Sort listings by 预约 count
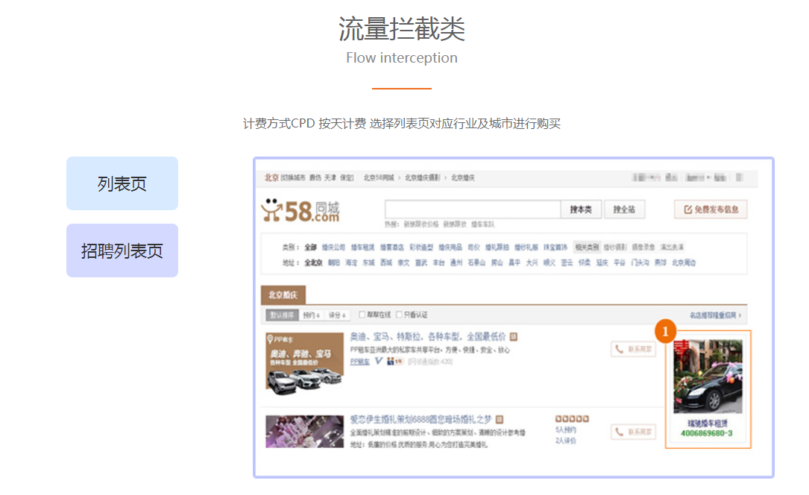Viewport: 809px width, 495px height. pos(311,315)
